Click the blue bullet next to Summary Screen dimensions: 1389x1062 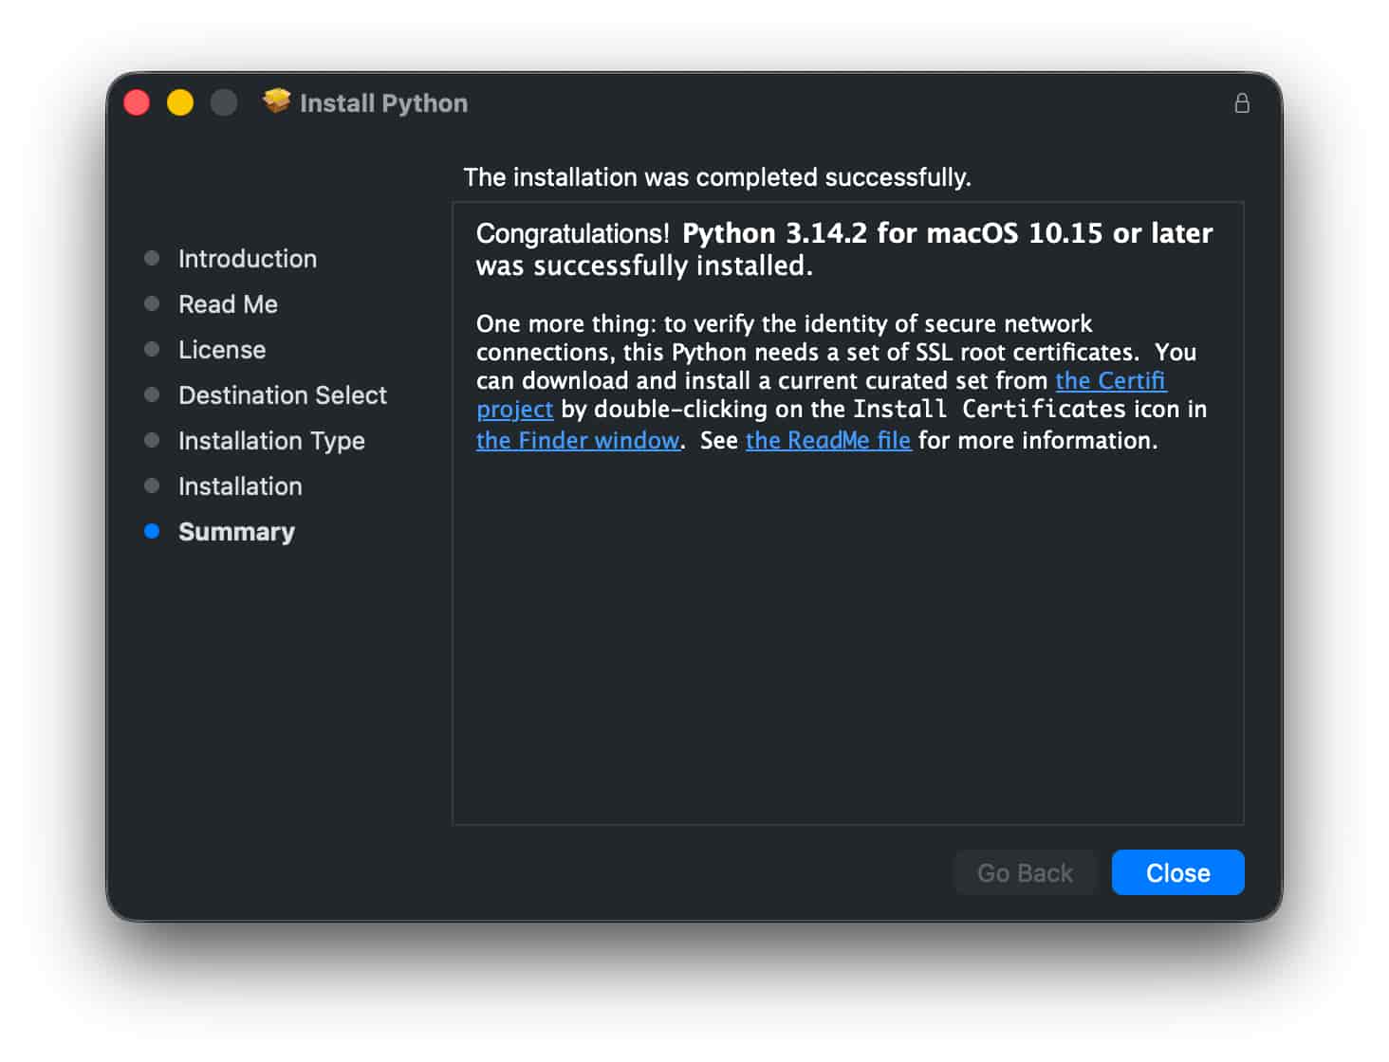coord(152,531)
